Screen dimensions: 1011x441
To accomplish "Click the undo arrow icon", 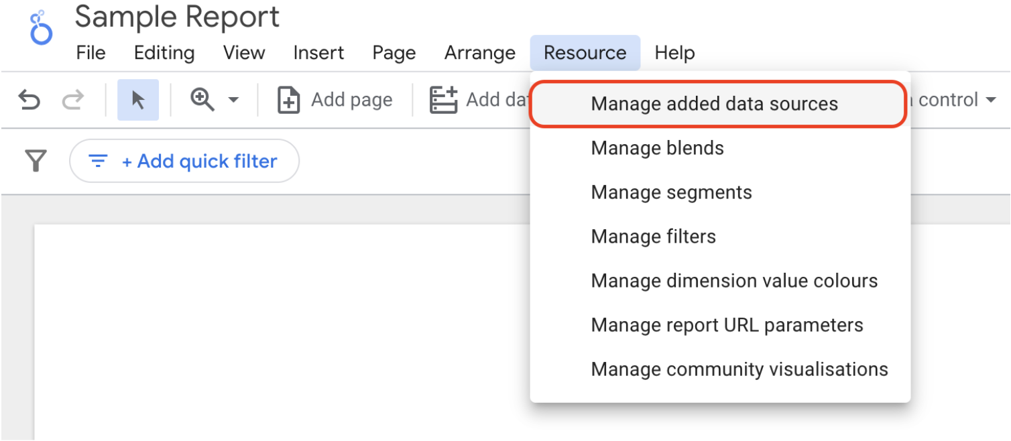I will tap(29, 101).
